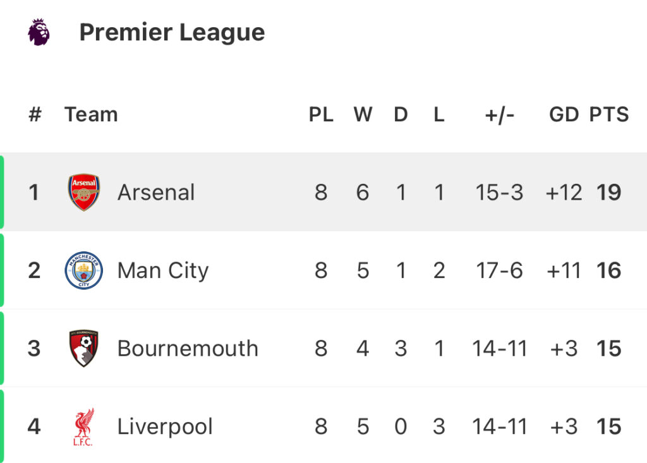
Task: Click the Premier League lion logo
Action: [x=39, y=32]
